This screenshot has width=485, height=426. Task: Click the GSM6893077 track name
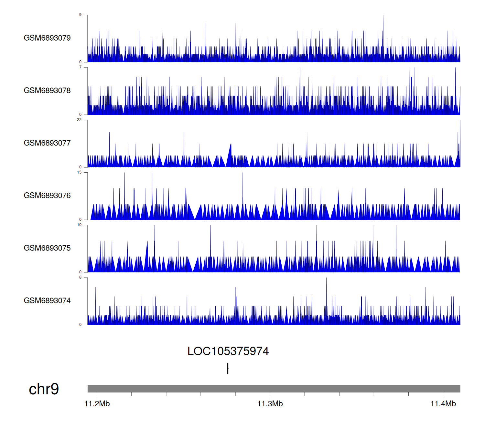(47, 143)
